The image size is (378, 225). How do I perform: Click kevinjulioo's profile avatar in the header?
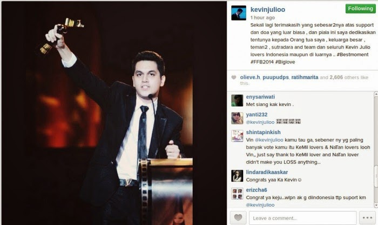(x=239, y=13)
